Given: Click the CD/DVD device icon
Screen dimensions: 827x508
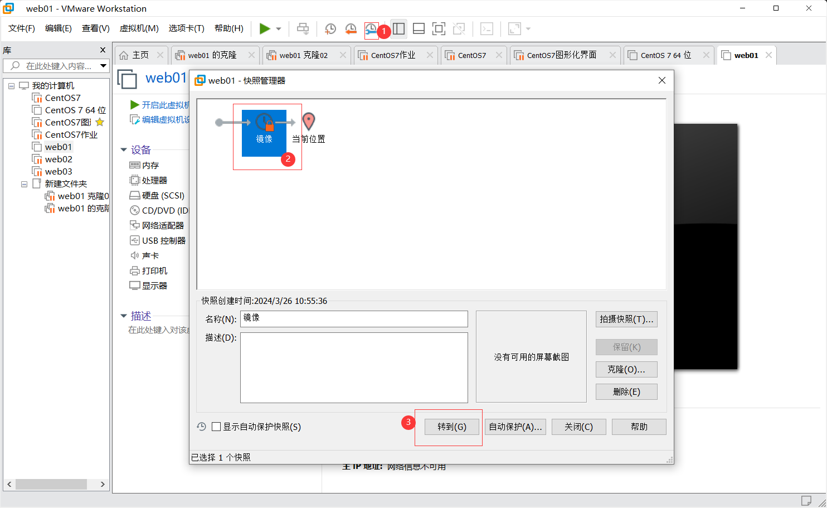Looking at the screenshot, I should tap(134, 210).
